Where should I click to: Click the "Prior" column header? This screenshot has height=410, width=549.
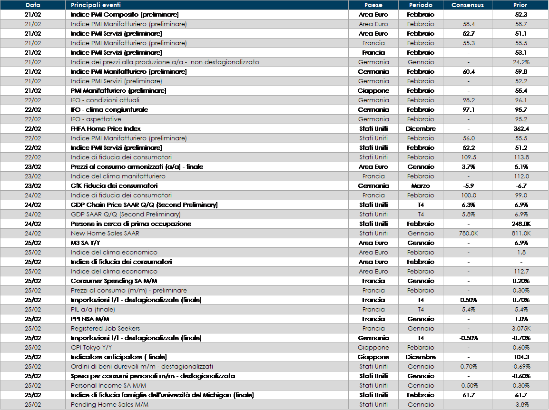click(520, 5)
